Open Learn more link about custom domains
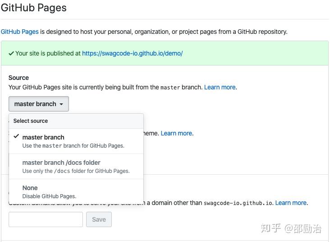This screenshot has height=242, width=330. (x=291, y=203)
